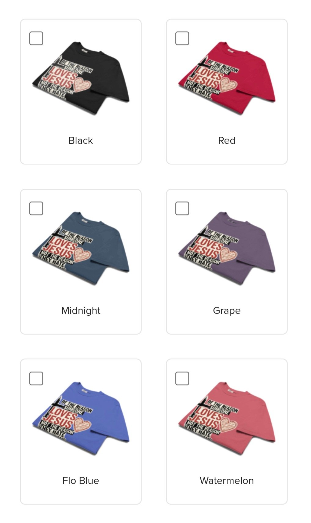
Task: Tick the Midnight color checkbox
Action: tap(36, 209)
